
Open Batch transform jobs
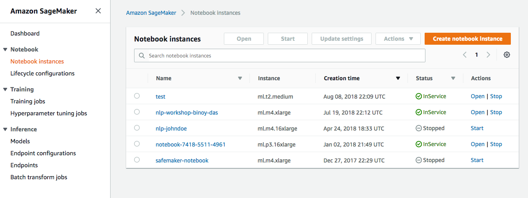(x=39, y=177)
